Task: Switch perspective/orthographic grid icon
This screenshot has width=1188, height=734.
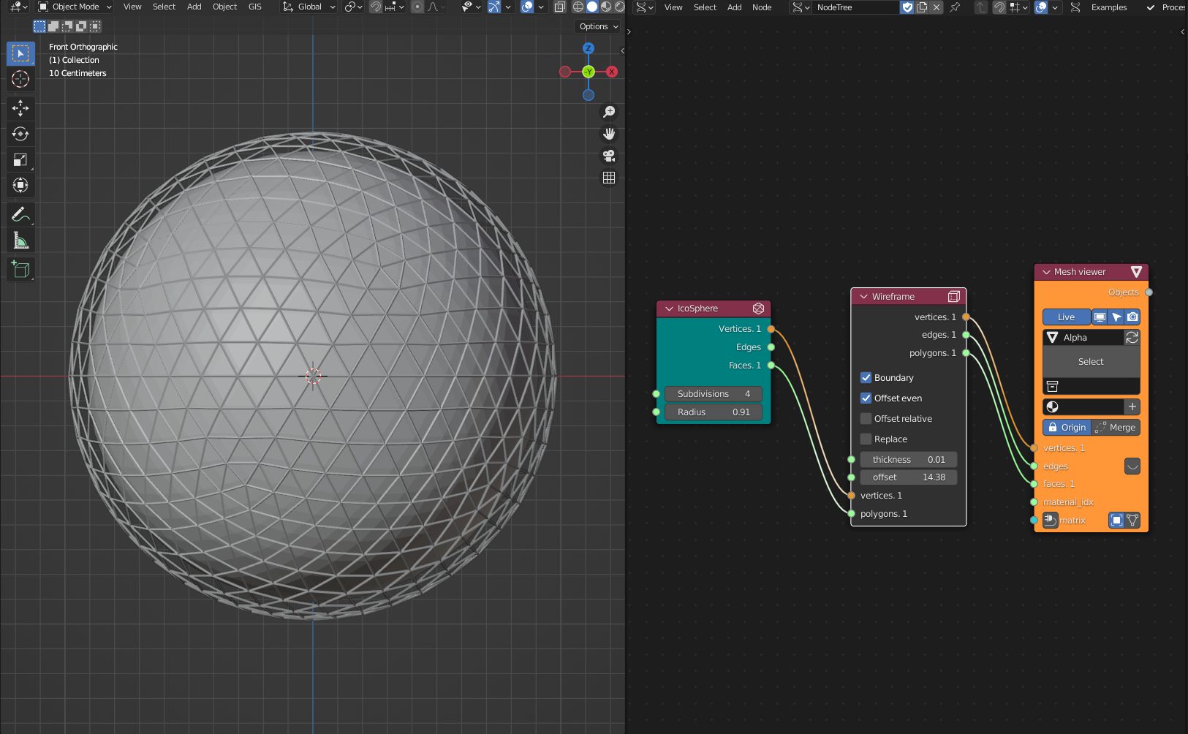Action: click(x=609, y=178)
